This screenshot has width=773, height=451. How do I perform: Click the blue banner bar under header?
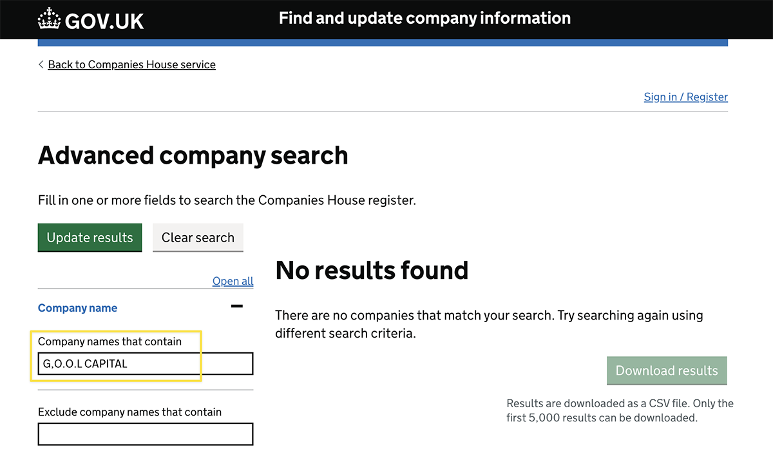pyautogui.click(x=383, y=43)
